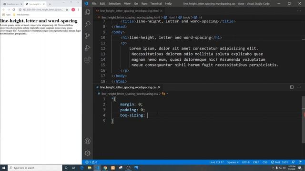Open Chrome's three-dot menu

78,9
